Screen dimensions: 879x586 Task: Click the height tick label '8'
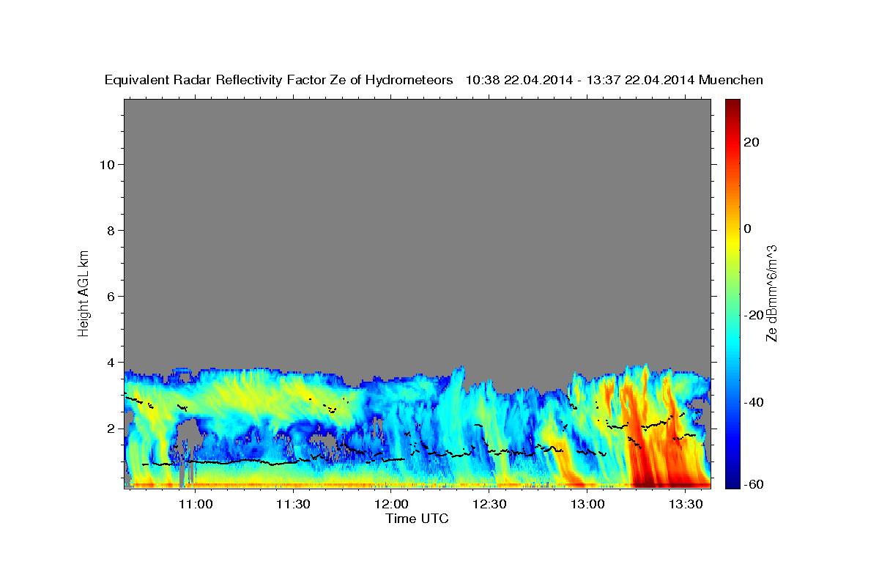point(110,230)
